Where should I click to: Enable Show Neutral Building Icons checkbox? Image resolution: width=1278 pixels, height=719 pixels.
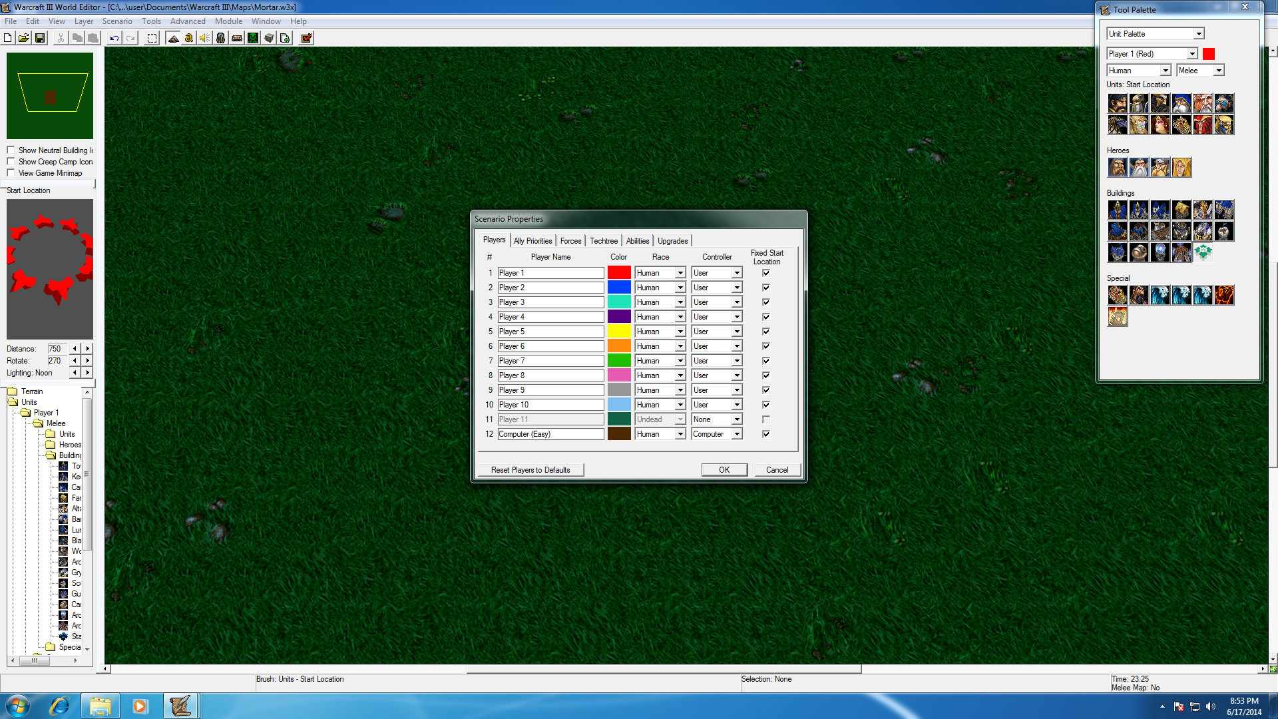(11, 150)
